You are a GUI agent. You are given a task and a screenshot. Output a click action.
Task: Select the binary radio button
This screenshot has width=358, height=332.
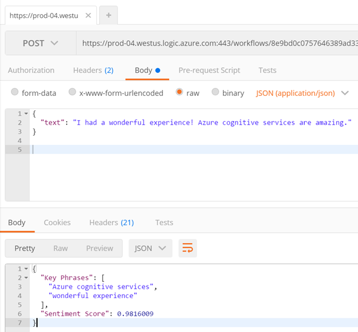215,92
